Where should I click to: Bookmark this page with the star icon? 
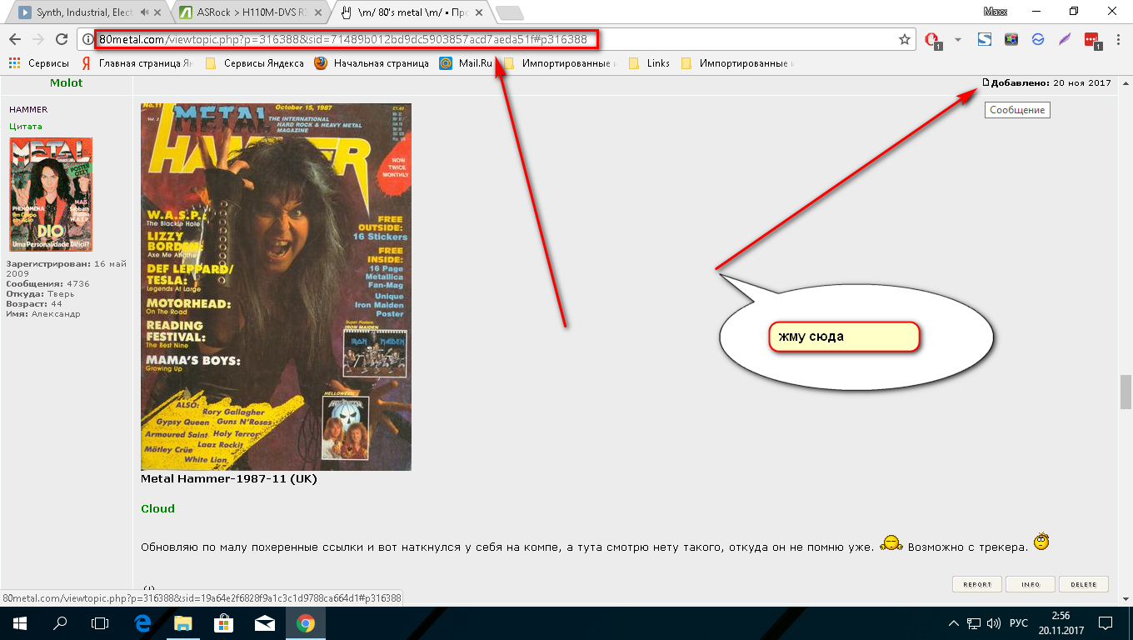click(x=905, y=39)
